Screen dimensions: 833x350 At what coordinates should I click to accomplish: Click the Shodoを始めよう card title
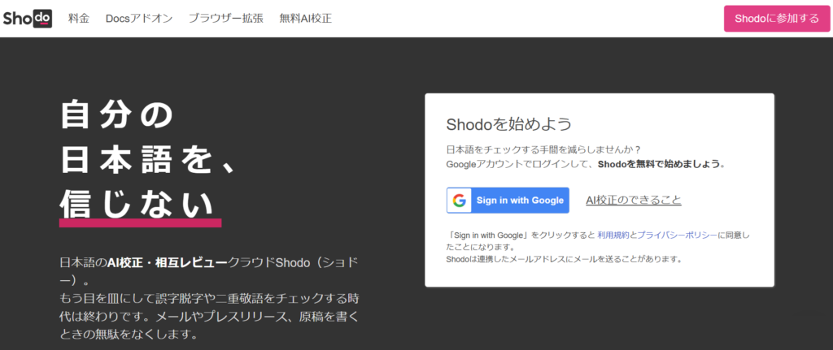(x=508, y=125)
